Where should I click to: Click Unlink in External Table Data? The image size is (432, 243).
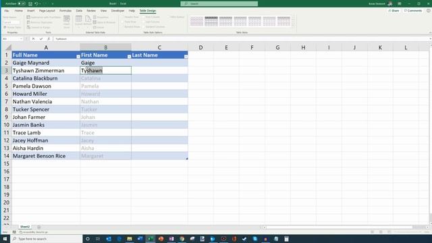click(x=99, y=27)
